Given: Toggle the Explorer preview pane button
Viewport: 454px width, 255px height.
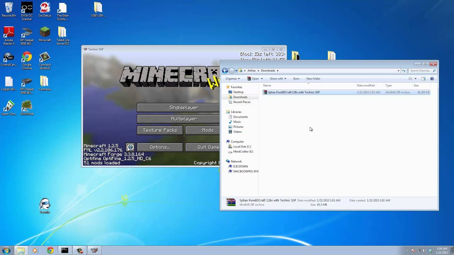Looking at the screenshot, I should coord(423,79).
